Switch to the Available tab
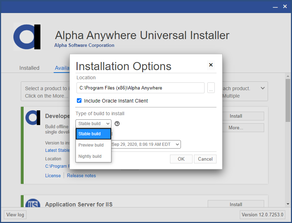The height and width of the screenshot is (223, 292). (x=62, y=68)
